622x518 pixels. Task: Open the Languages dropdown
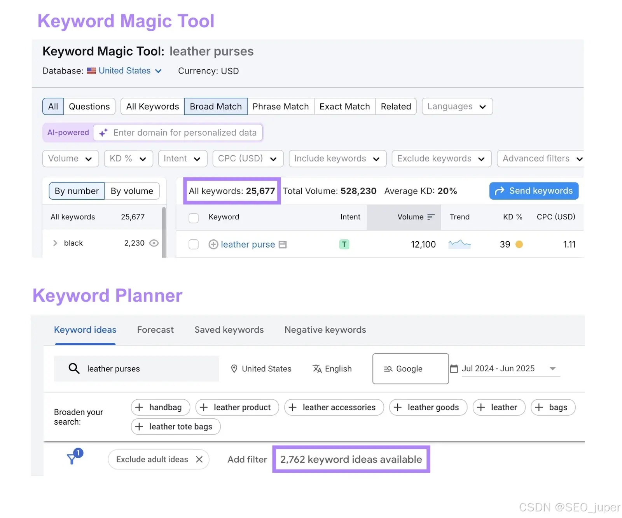[457, 106]
